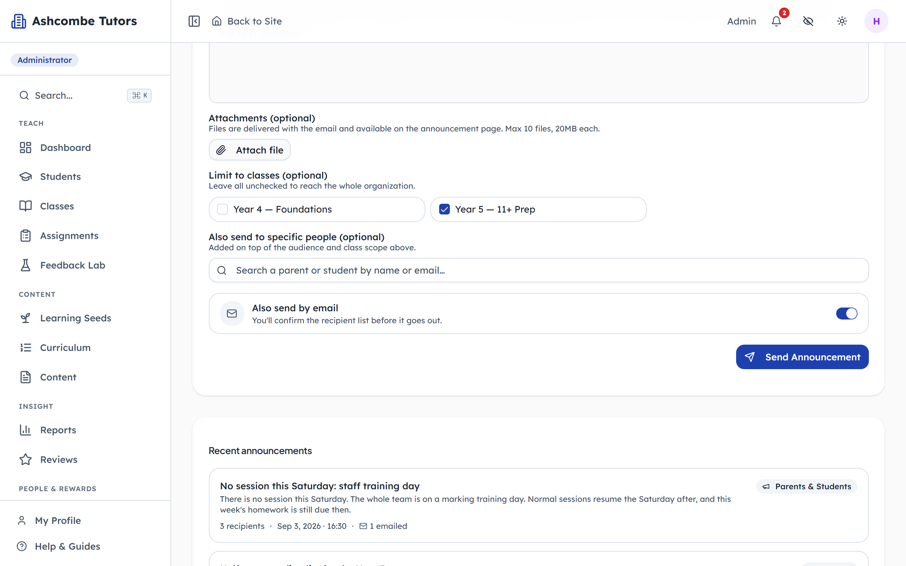Open the notifications bell
The height and width of the screenshot is (566, 906).
point(776,21)
